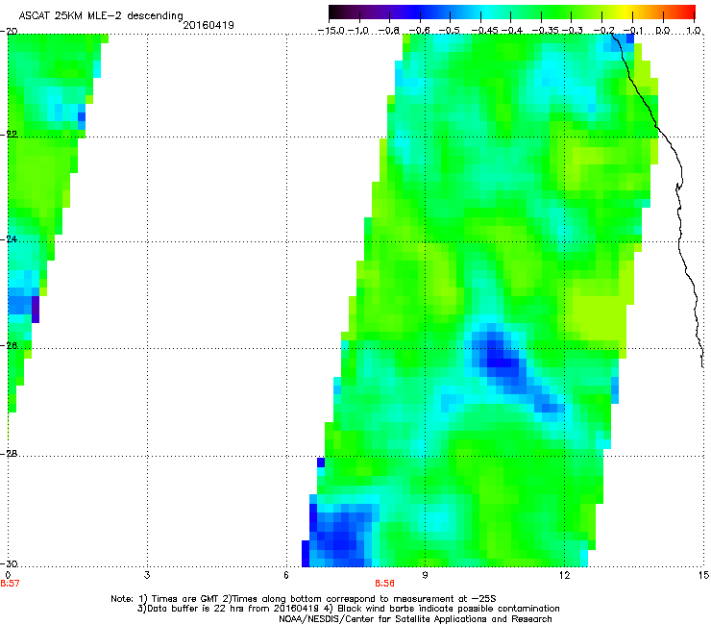Pick the black end of the color bar
Viewport: 711px width, 625px height.
pos(335,12)
